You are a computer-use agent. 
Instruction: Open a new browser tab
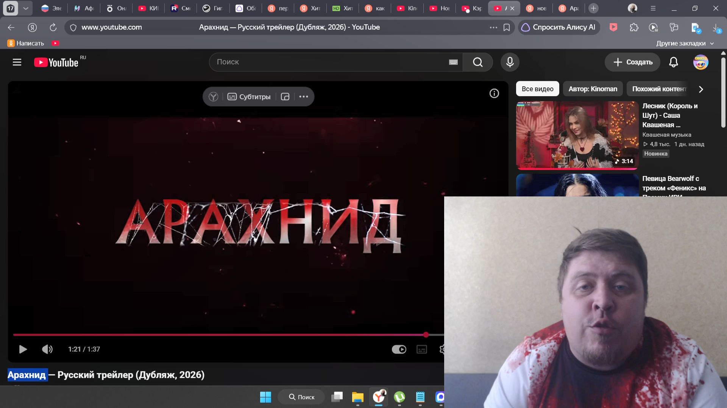[593, 8]
